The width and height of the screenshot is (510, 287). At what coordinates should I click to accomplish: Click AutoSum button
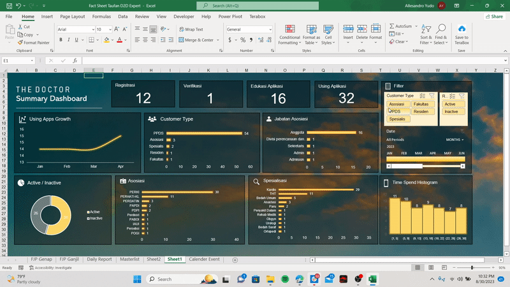coord(400,26)
